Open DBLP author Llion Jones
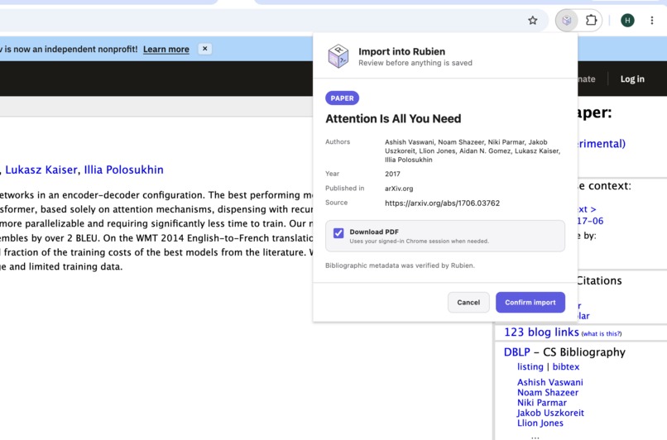Image resolution: width=667 pixels, height=440 pixels. 540,423
